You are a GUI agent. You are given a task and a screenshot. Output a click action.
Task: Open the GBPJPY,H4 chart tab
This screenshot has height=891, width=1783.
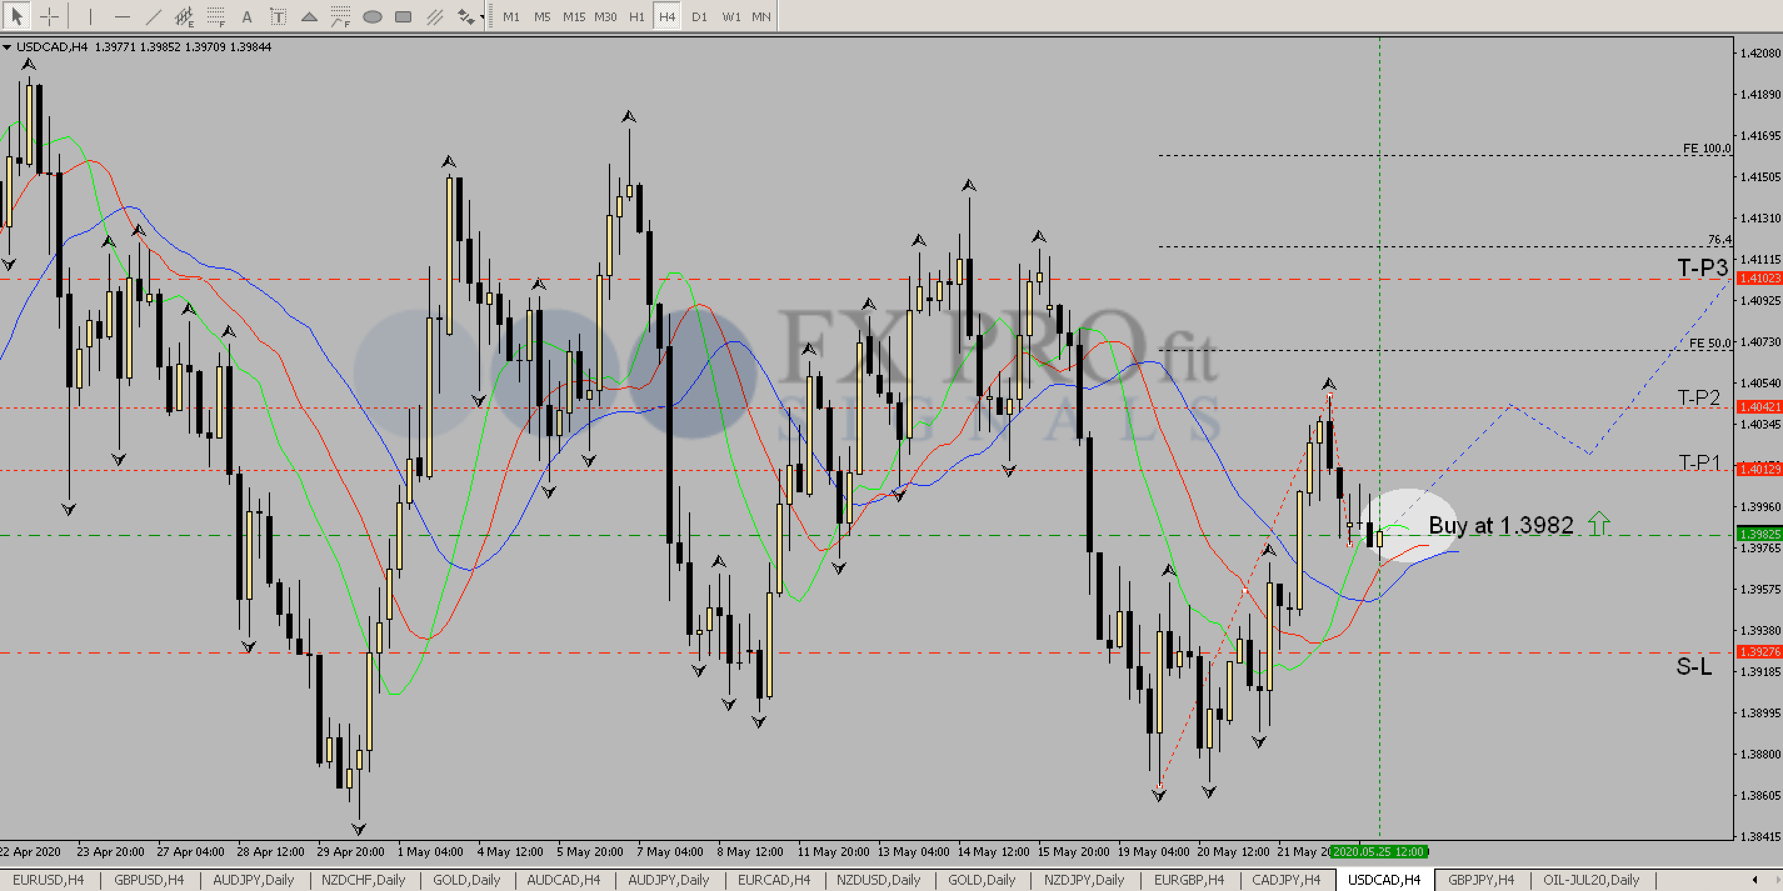pyautogui.click(x=1480, y=879)
